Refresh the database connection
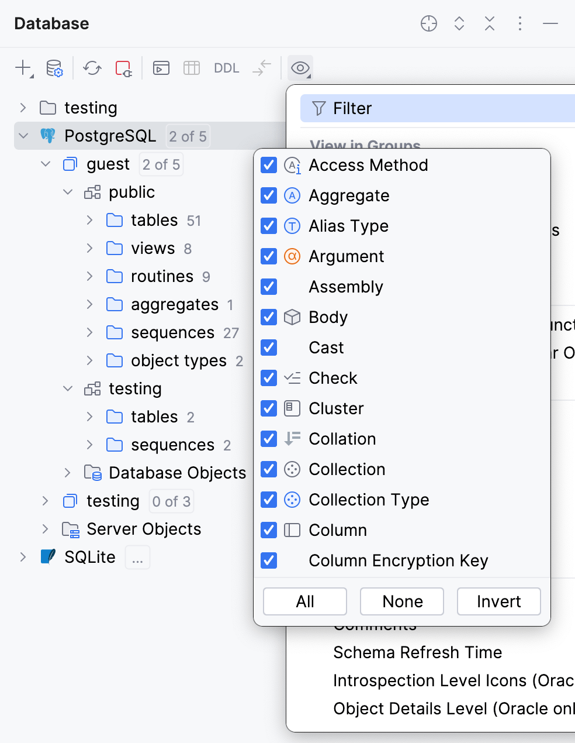Image resolution: width=575 pixels, height=743 pixels. [x=91, y=68]
